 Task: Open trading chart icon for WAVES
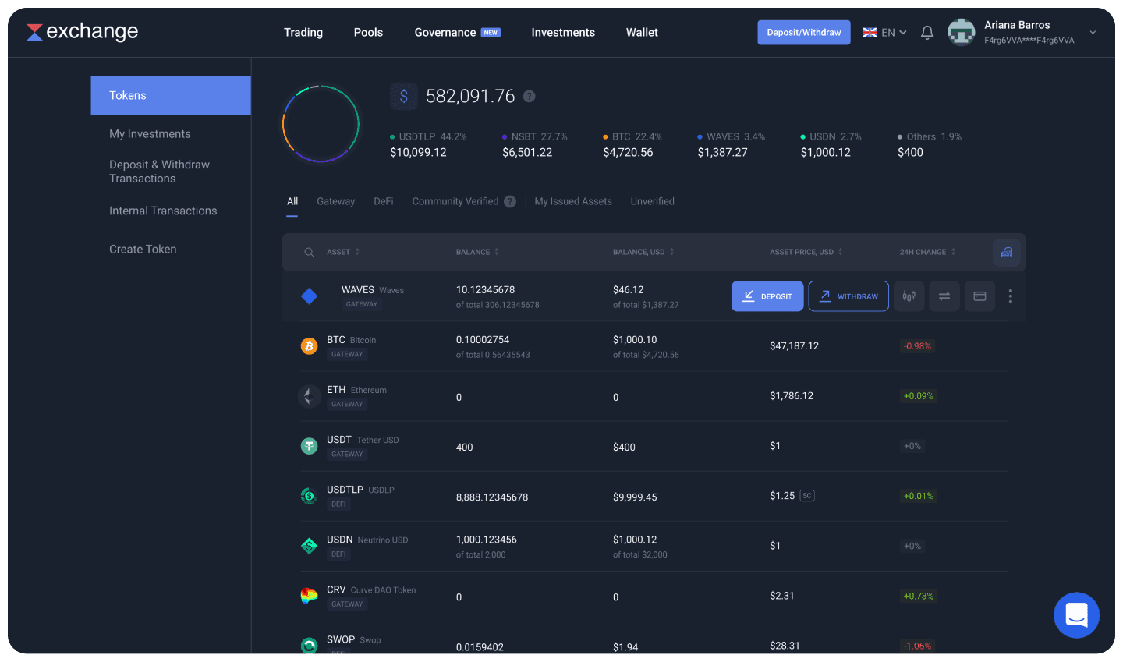909,296
